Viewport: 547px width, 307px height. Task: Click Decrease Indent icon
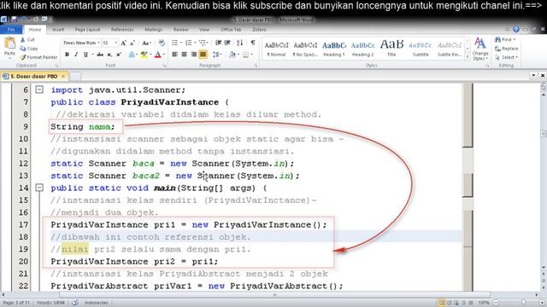tap(219, 43)
